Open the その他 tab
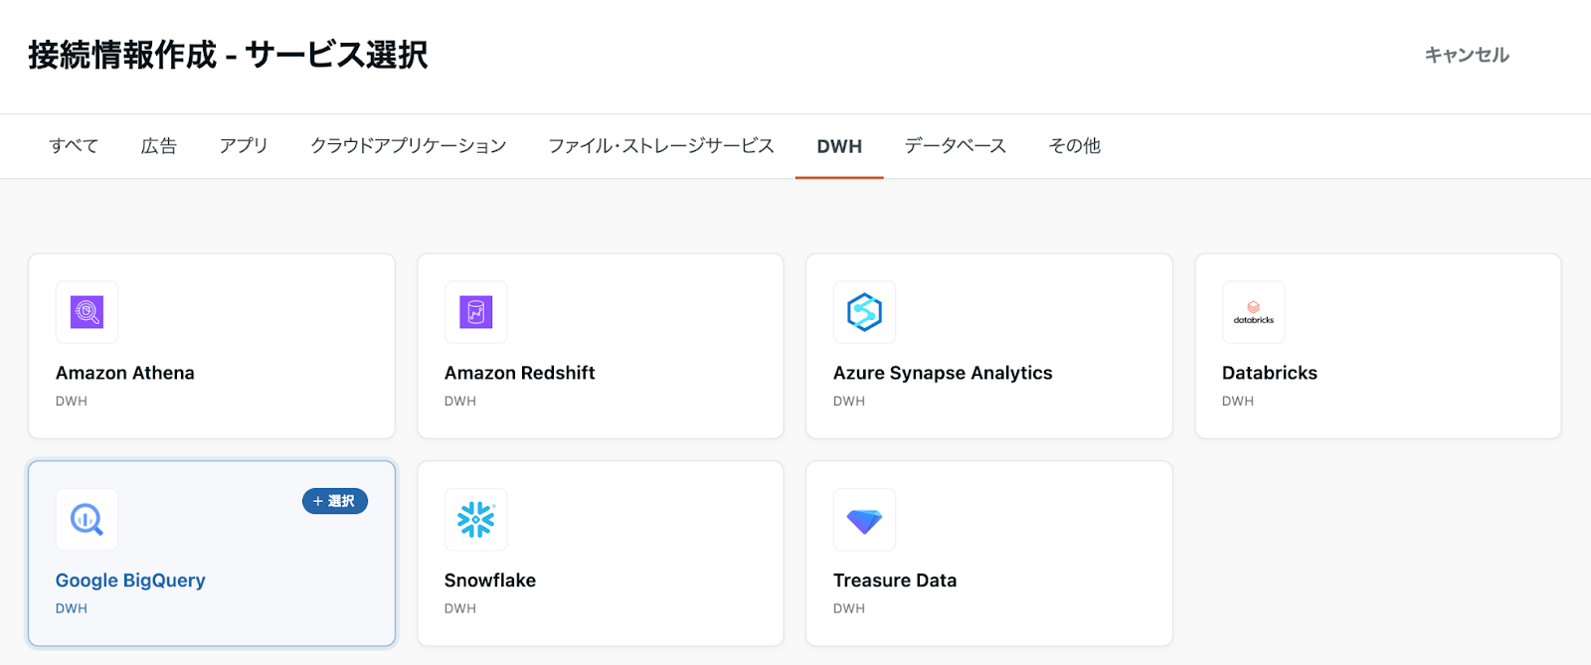 point(1075,146)
